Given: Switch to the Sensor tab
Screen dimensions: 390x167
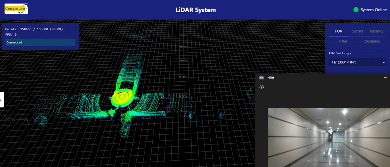Looking at the screenshot, I should tap(357, 31).
